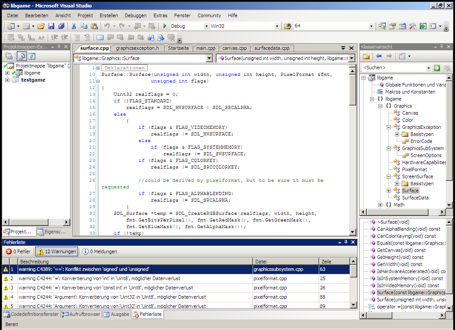Expand the Math namespace node
Viewport: 455px width, 330px height.
[x=380, y=205]
